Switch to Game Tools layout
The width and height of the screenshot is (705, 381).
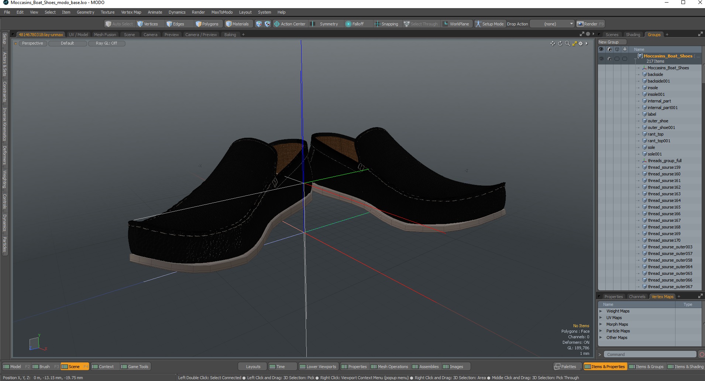click(x=135, y=367)
